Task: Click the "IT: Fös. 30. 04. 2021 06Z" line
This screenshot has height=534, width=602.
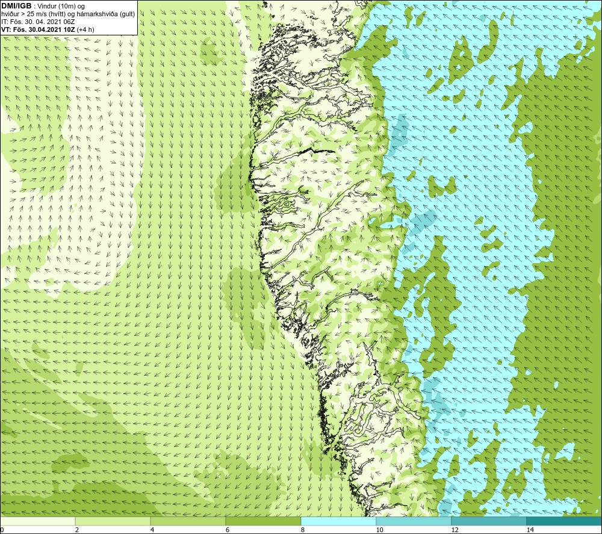Action: click(39, 22)
